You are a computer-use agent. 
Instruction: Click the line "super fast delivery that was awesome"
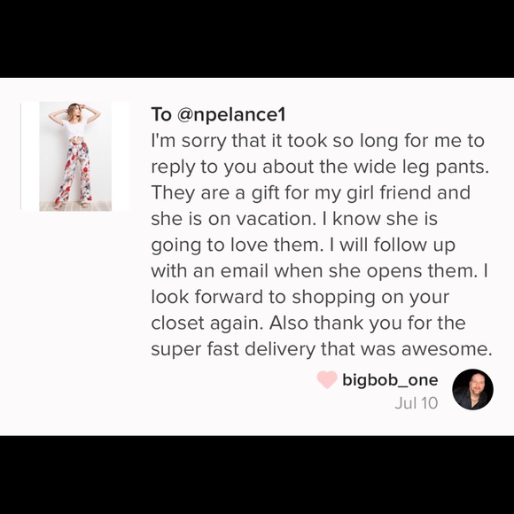coord(322,349)
